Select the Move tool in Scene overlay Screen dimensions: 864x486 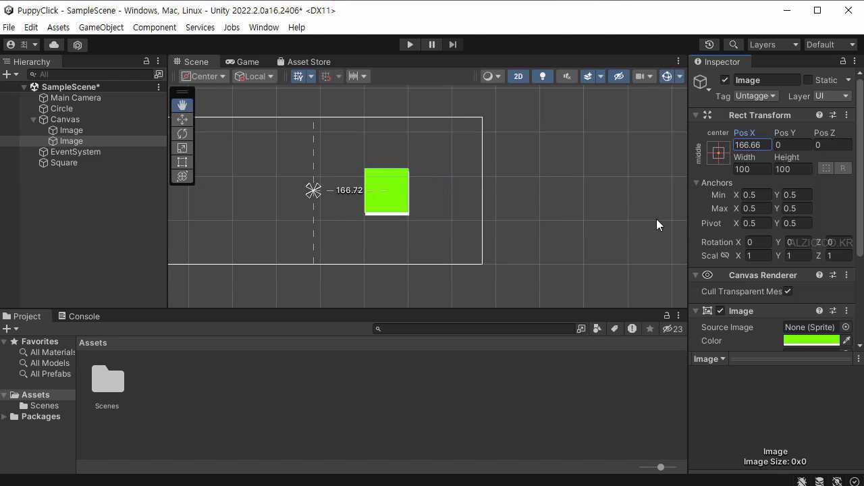coord(182,119)
